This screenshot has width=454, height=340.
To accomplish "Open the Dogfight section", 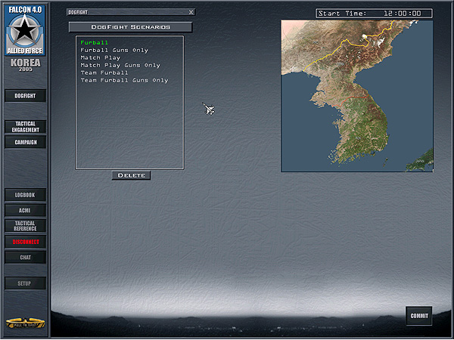I will point(25,96).
